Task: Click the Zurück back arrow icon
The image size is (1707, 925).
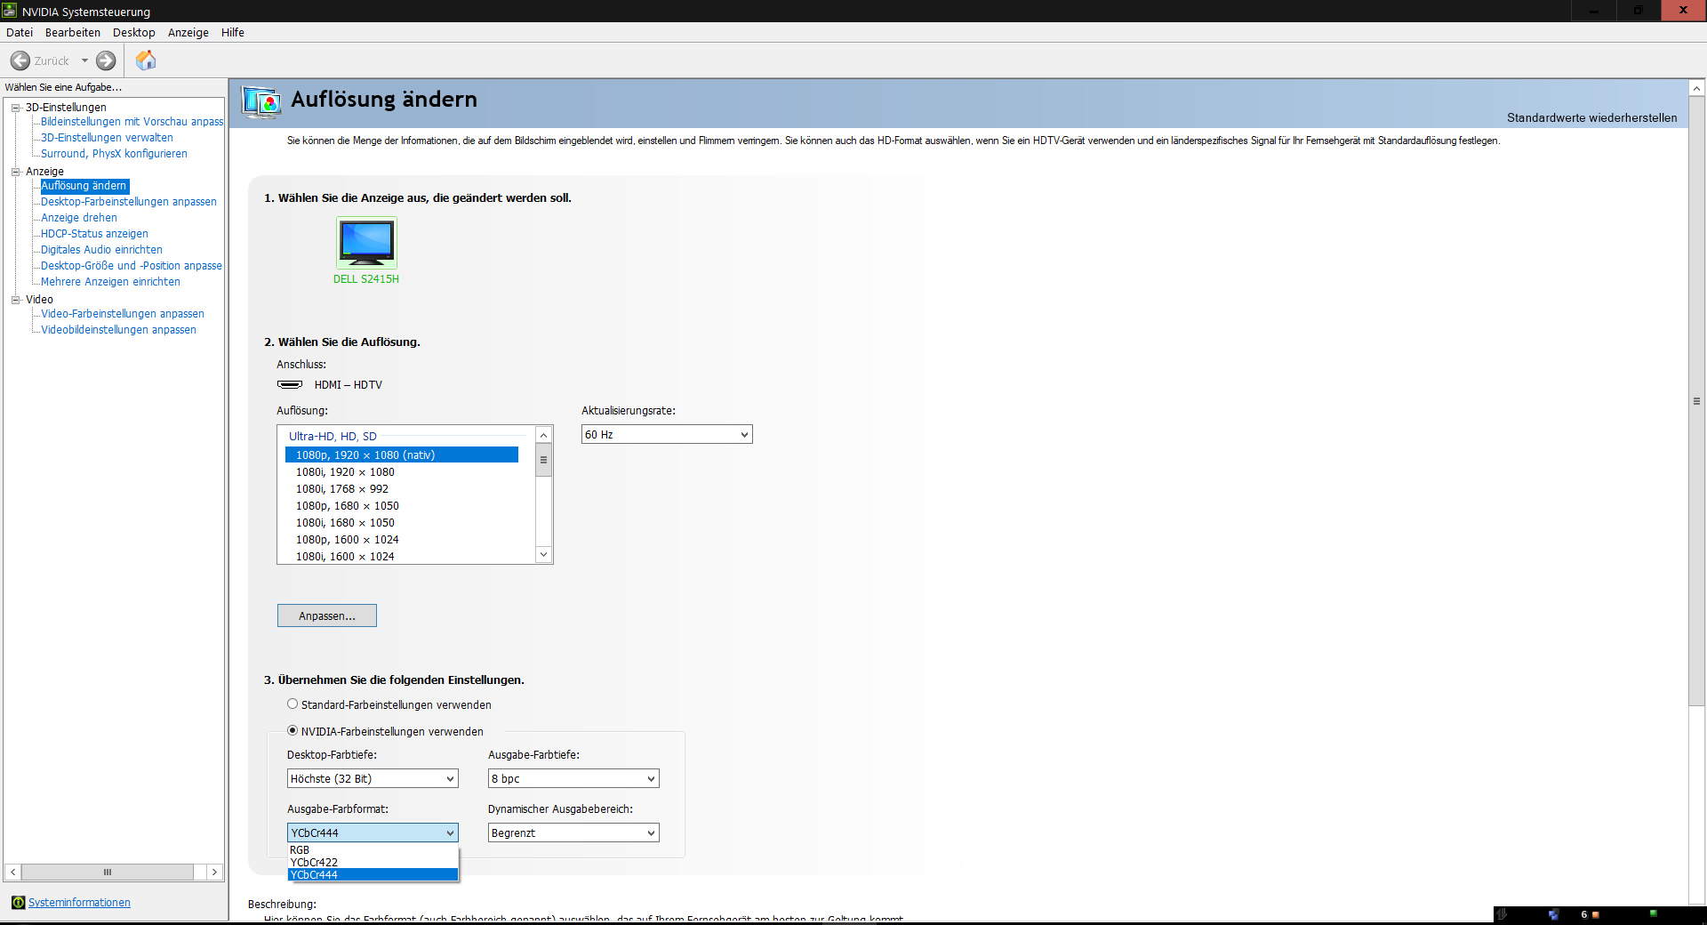Action: 20,60
